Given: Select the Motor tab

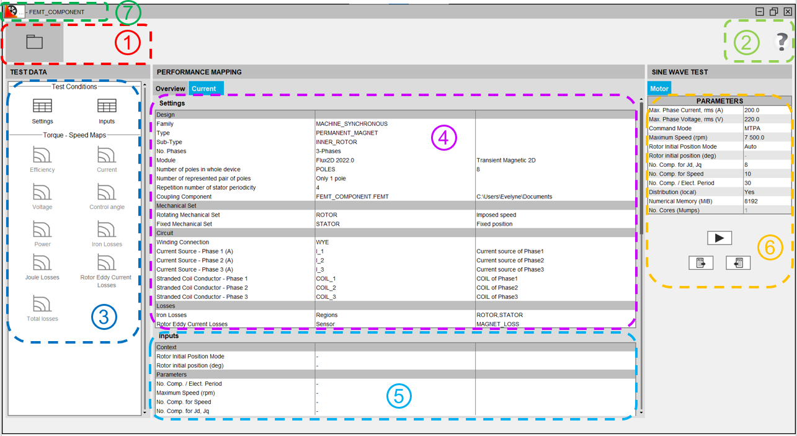Looking at the screenshot, I should pyautogui.click(x=659, y=89).
